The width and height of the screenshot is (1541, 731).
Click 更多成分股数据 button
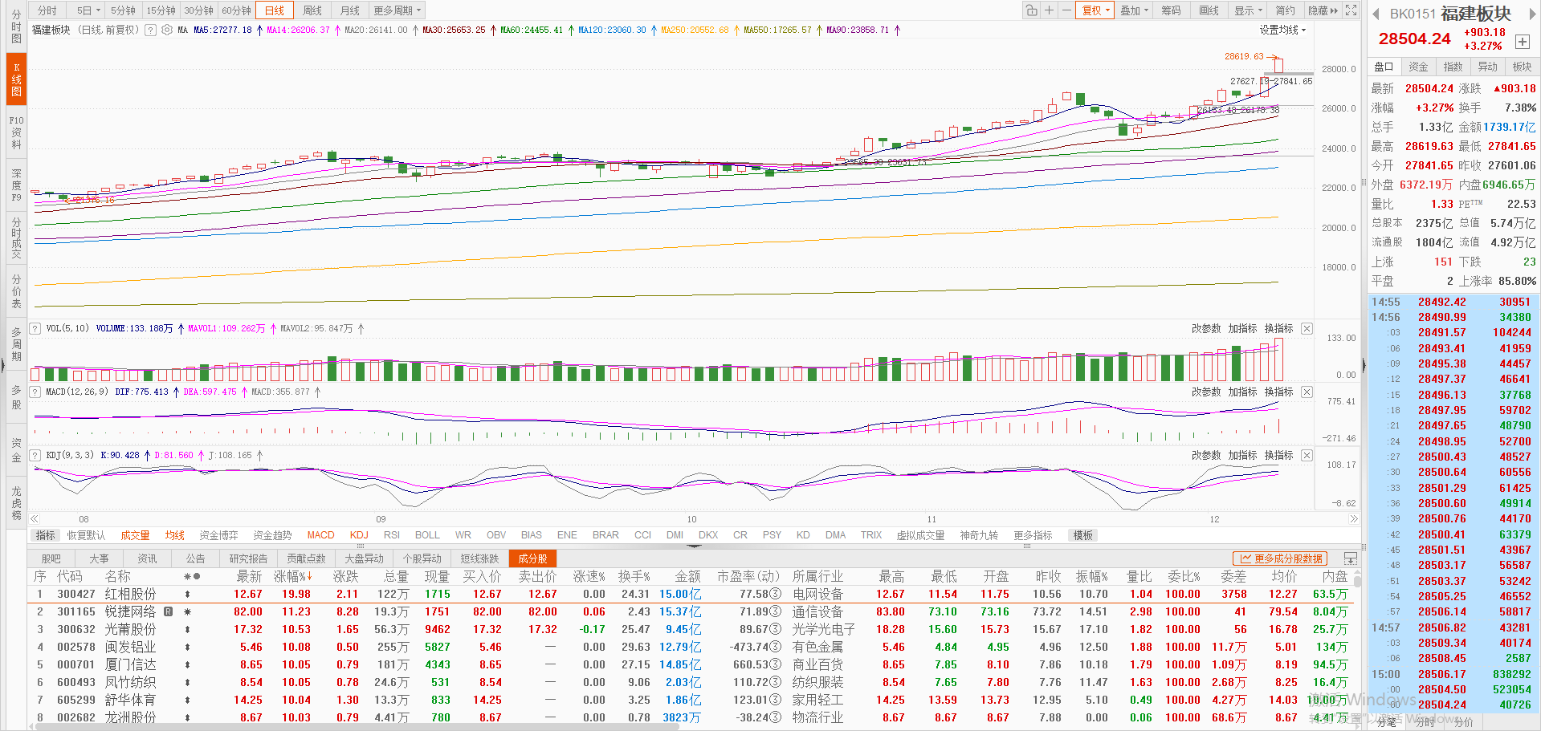tap(1280, 558)
